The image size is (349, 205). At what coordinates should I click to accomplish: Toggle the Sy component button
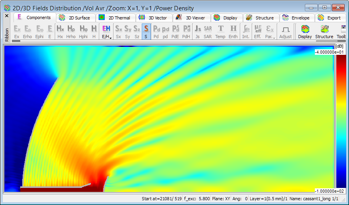pyautogui.click(x=127, y=31)
